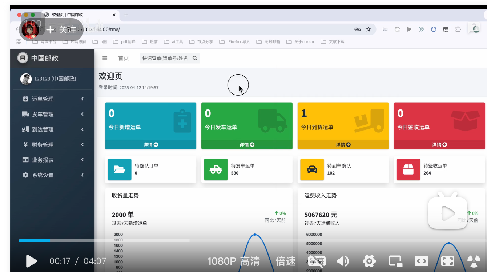Image resolution: width=487 pixels, height=272 pixels.
Task: Click the password key icon in address bar
Action: [357, 29]
